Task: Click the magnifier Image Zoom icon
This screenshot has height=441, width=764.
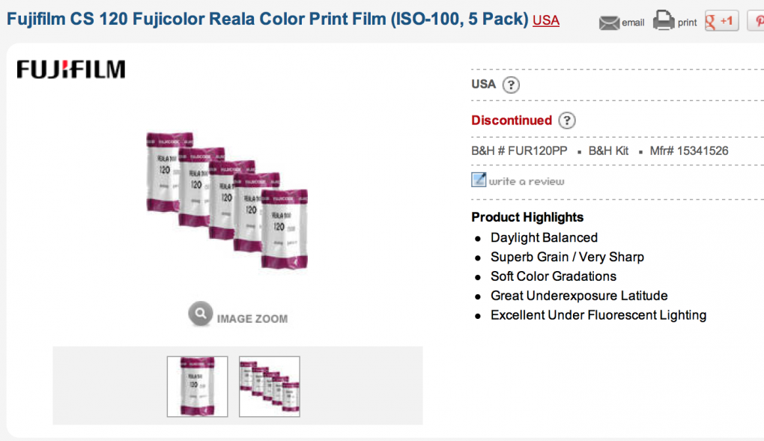Action: [200, 314]
